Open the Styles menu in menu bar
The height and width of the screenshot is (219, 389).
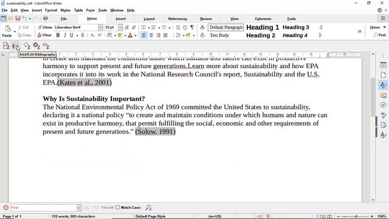coord(65,10)
